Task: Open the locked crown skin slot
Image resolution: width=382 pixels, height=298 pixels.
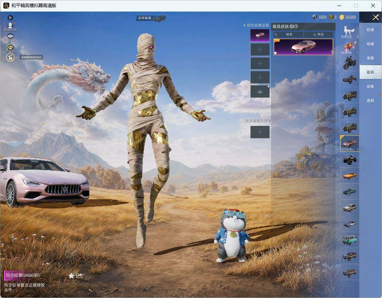Action: [260, 91]
